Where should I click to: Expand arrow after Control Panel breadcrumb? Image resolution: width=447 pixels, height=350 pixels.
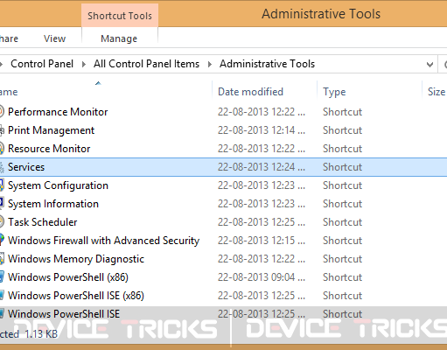click(84, 64)
